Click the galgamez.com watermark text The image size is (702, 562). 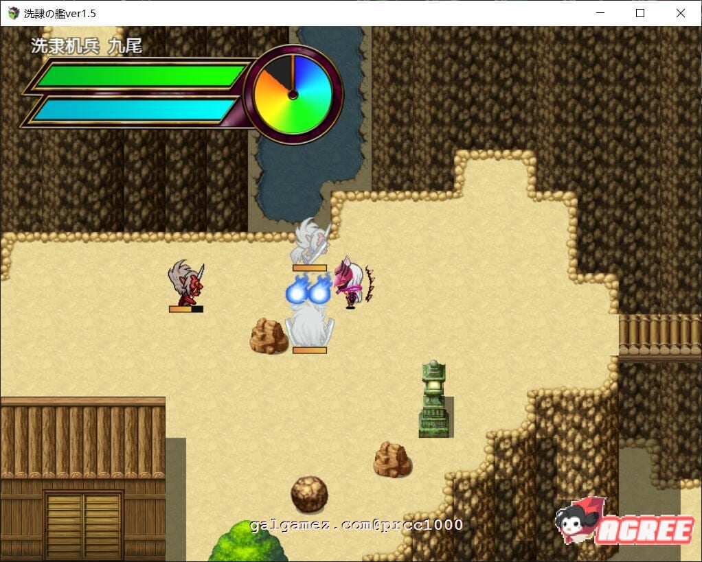(x=357, y=524)
